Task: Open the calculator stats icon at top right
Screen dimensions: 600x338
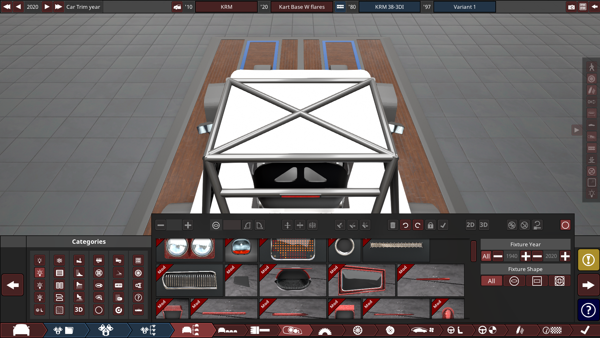Action: tap(583, 7)
